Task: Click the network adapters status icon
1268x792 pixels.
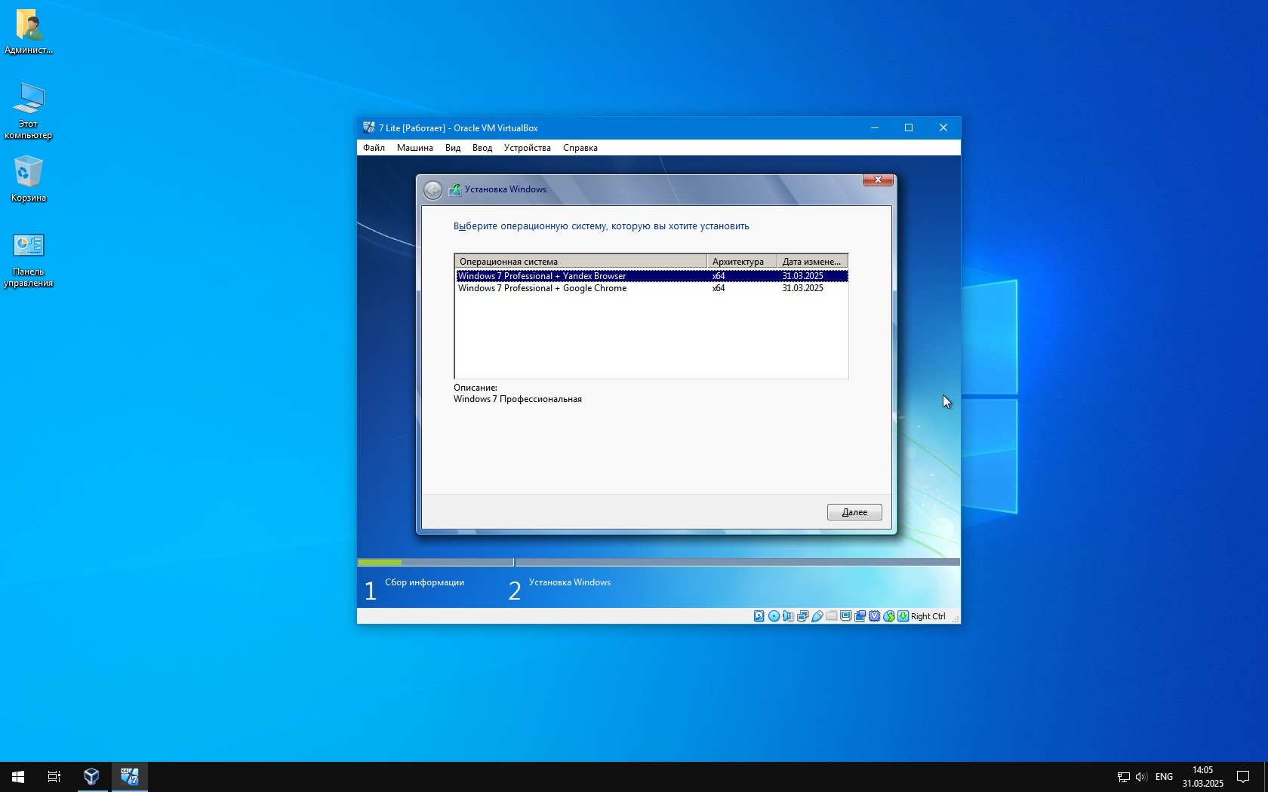Action: pyautogui.click(x=802, y=616)
